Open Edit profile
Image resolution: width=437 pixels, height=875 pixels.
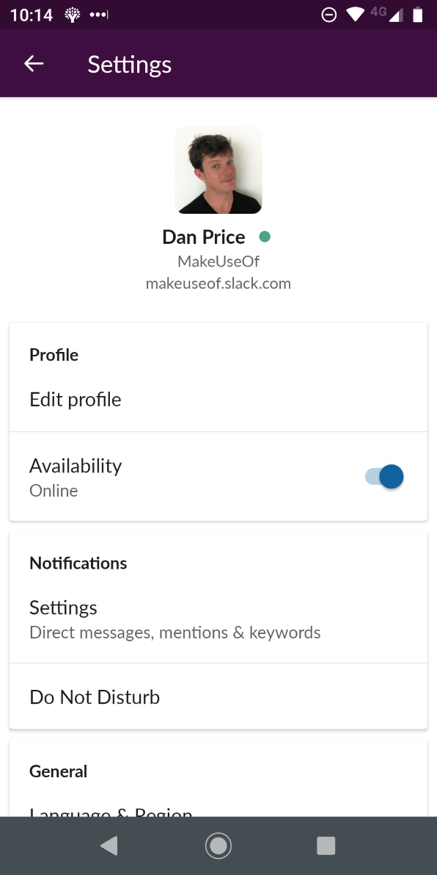(75, 399)
